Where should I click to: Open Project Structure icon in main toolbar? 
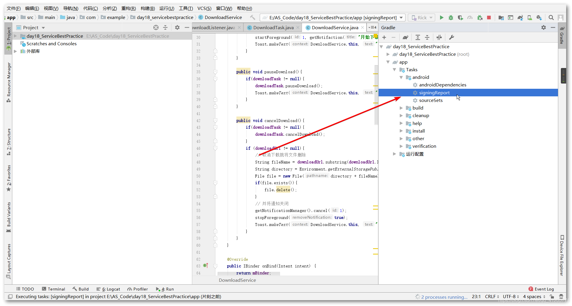[501, 18]
